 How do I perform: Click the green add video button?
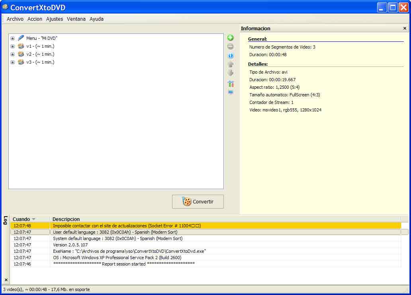coord(231,38)
